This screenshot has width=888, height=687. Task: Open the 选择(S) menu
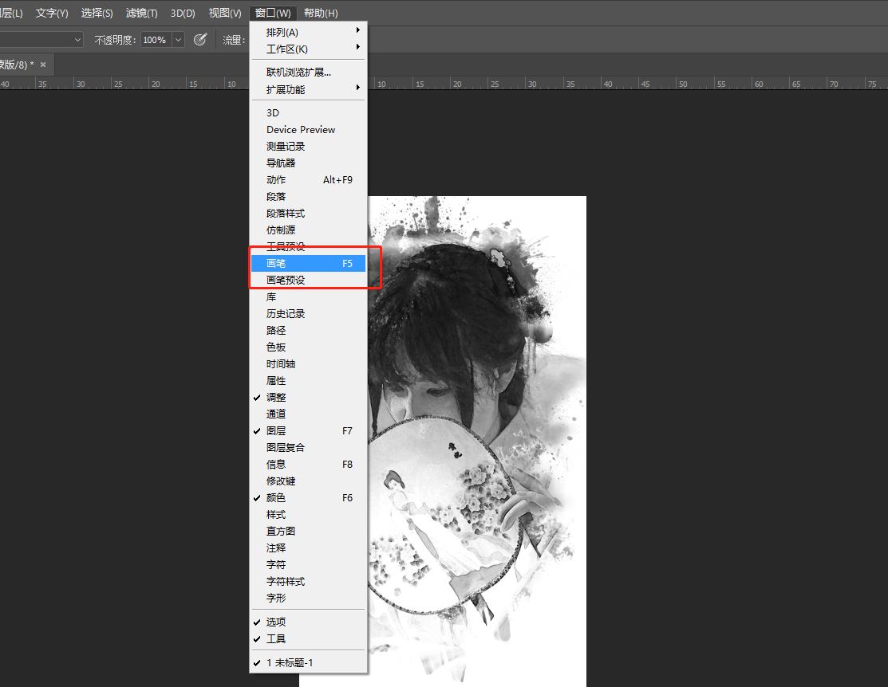coord(97,13)
